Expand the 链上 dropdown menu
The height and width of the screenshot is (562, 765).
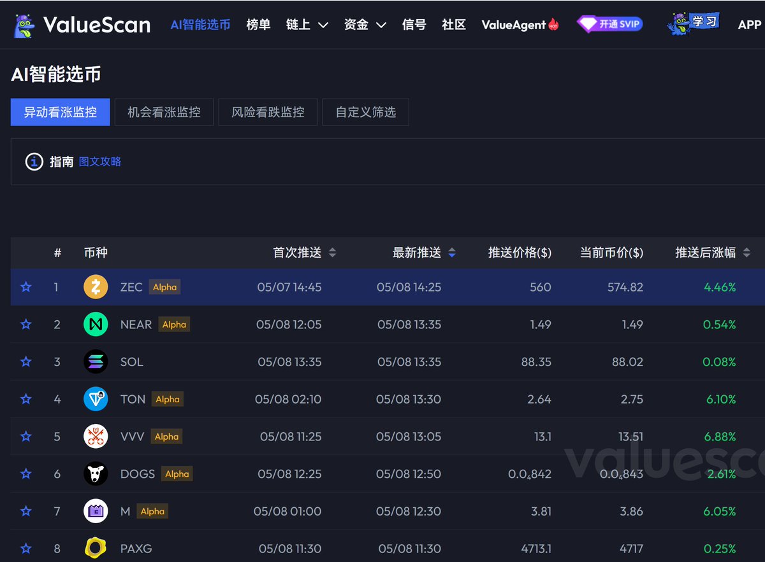pos(307,25)
